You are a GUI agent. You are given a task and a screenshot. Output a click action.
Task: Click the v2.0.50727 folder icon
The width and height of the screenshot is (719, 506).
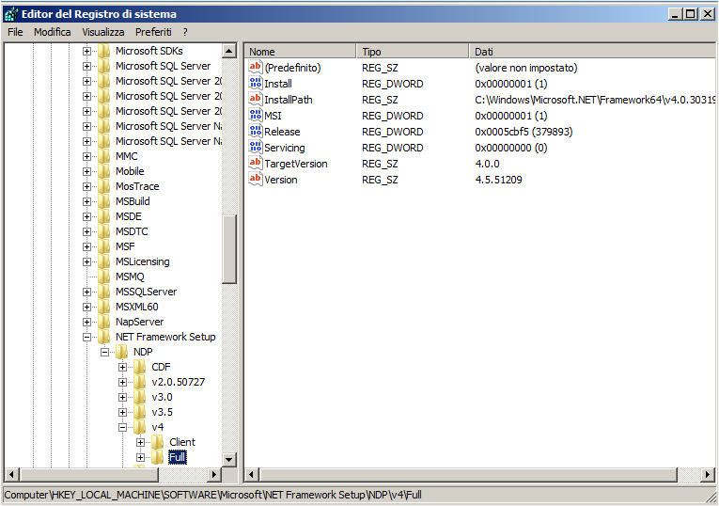pyautogui.click(x=140, y=382)
